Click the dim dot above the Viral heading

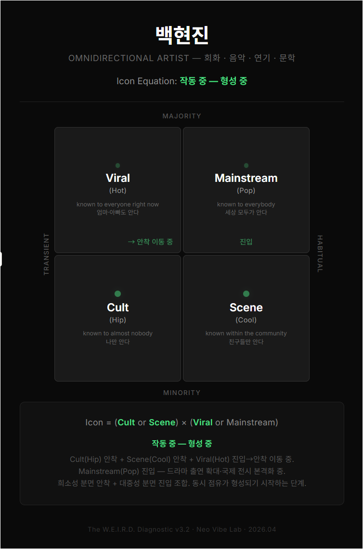[118, 166]
